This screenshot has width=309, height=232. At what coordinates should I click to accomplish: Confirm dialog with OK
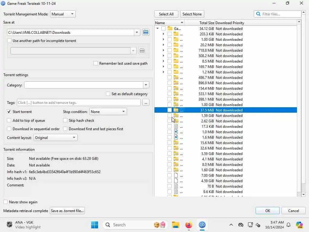point(267,211)
